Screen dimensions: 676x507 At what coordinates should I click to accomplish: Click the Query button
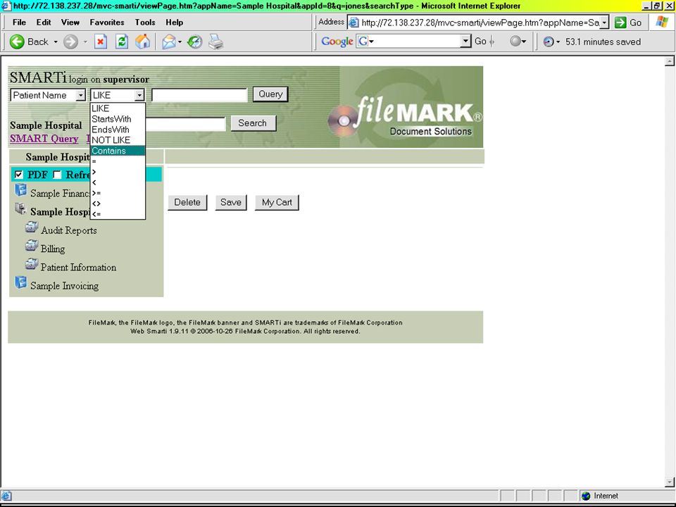[x=270, y=94]
